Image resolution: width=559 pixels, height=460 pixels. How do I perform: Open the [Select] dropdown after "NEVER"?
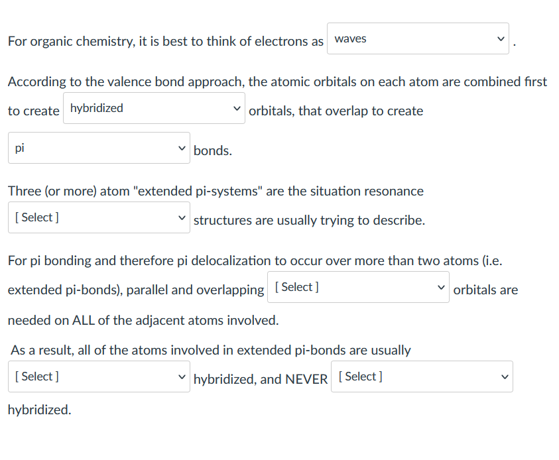pos(422,376)
